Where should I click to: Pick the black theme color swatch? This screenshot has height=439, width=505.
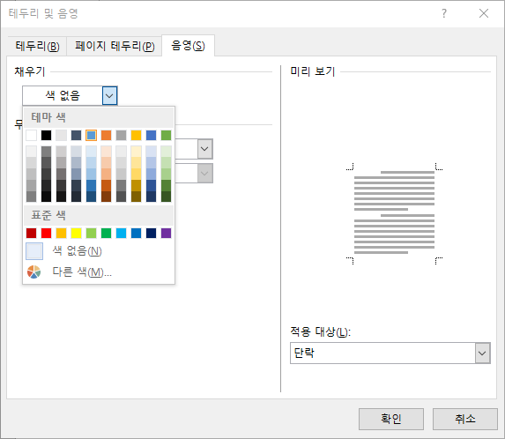pyautogui.click(x=46, y=135)
